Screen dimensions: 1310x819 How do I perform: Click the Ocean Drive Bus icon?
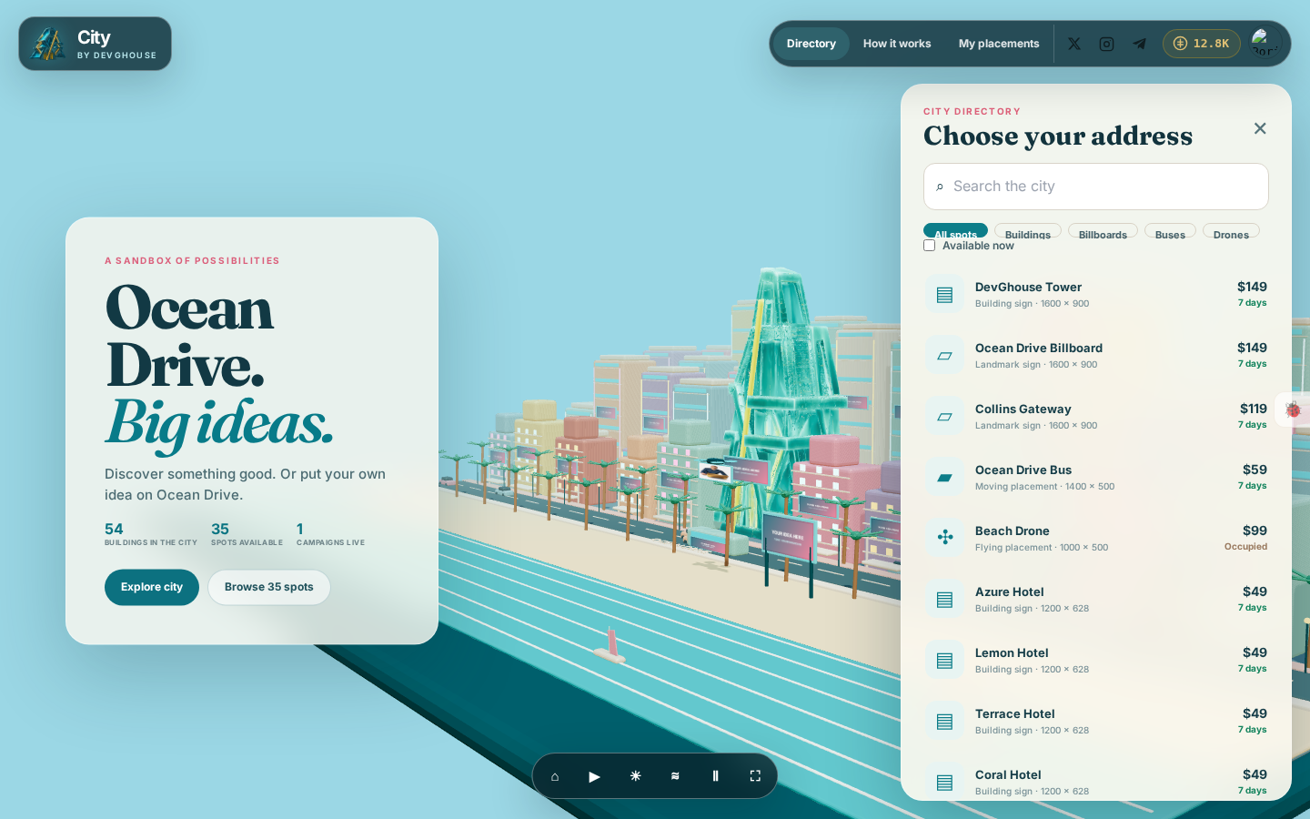pyautogui.click(x=945, y=478)
